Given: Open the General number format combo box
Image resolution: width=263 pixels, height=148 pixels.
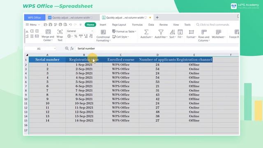Looking at the screenshot, I should coord(80,31).
